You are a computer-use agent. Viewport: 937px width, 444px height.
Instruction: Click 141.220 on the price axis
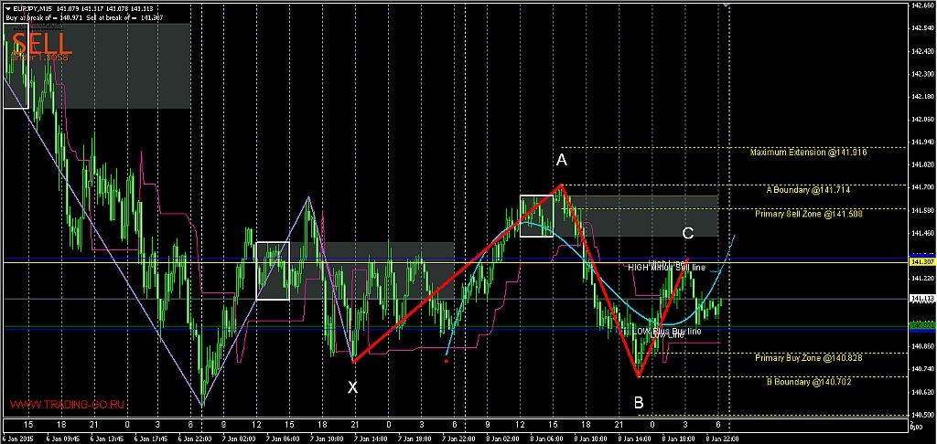(921, 278)
